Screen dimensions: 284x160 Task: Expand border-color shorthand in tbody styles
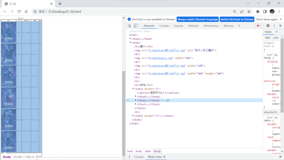[275, 101]
